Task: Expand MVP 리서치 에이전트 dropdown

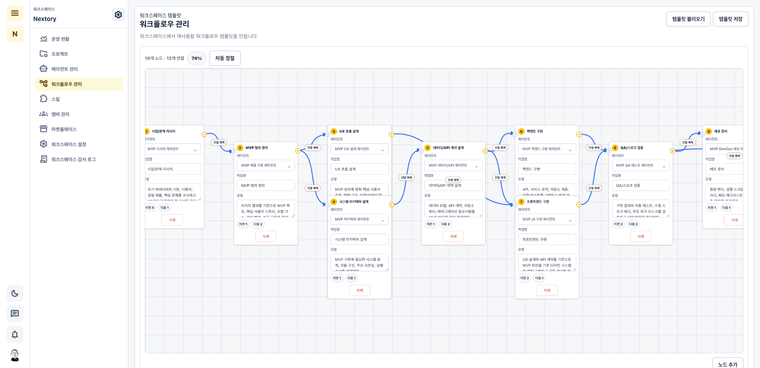Action: pyautogui.click(x=173, y=149)
